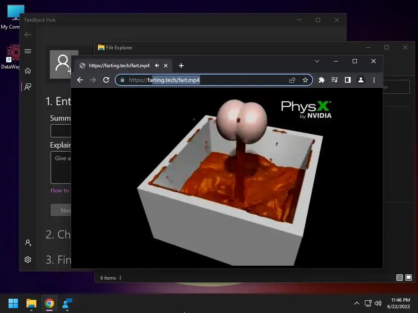Screen dimensions: 418x313
Task: Switch File Explorer to large icons view
Action: coord(408,278)
